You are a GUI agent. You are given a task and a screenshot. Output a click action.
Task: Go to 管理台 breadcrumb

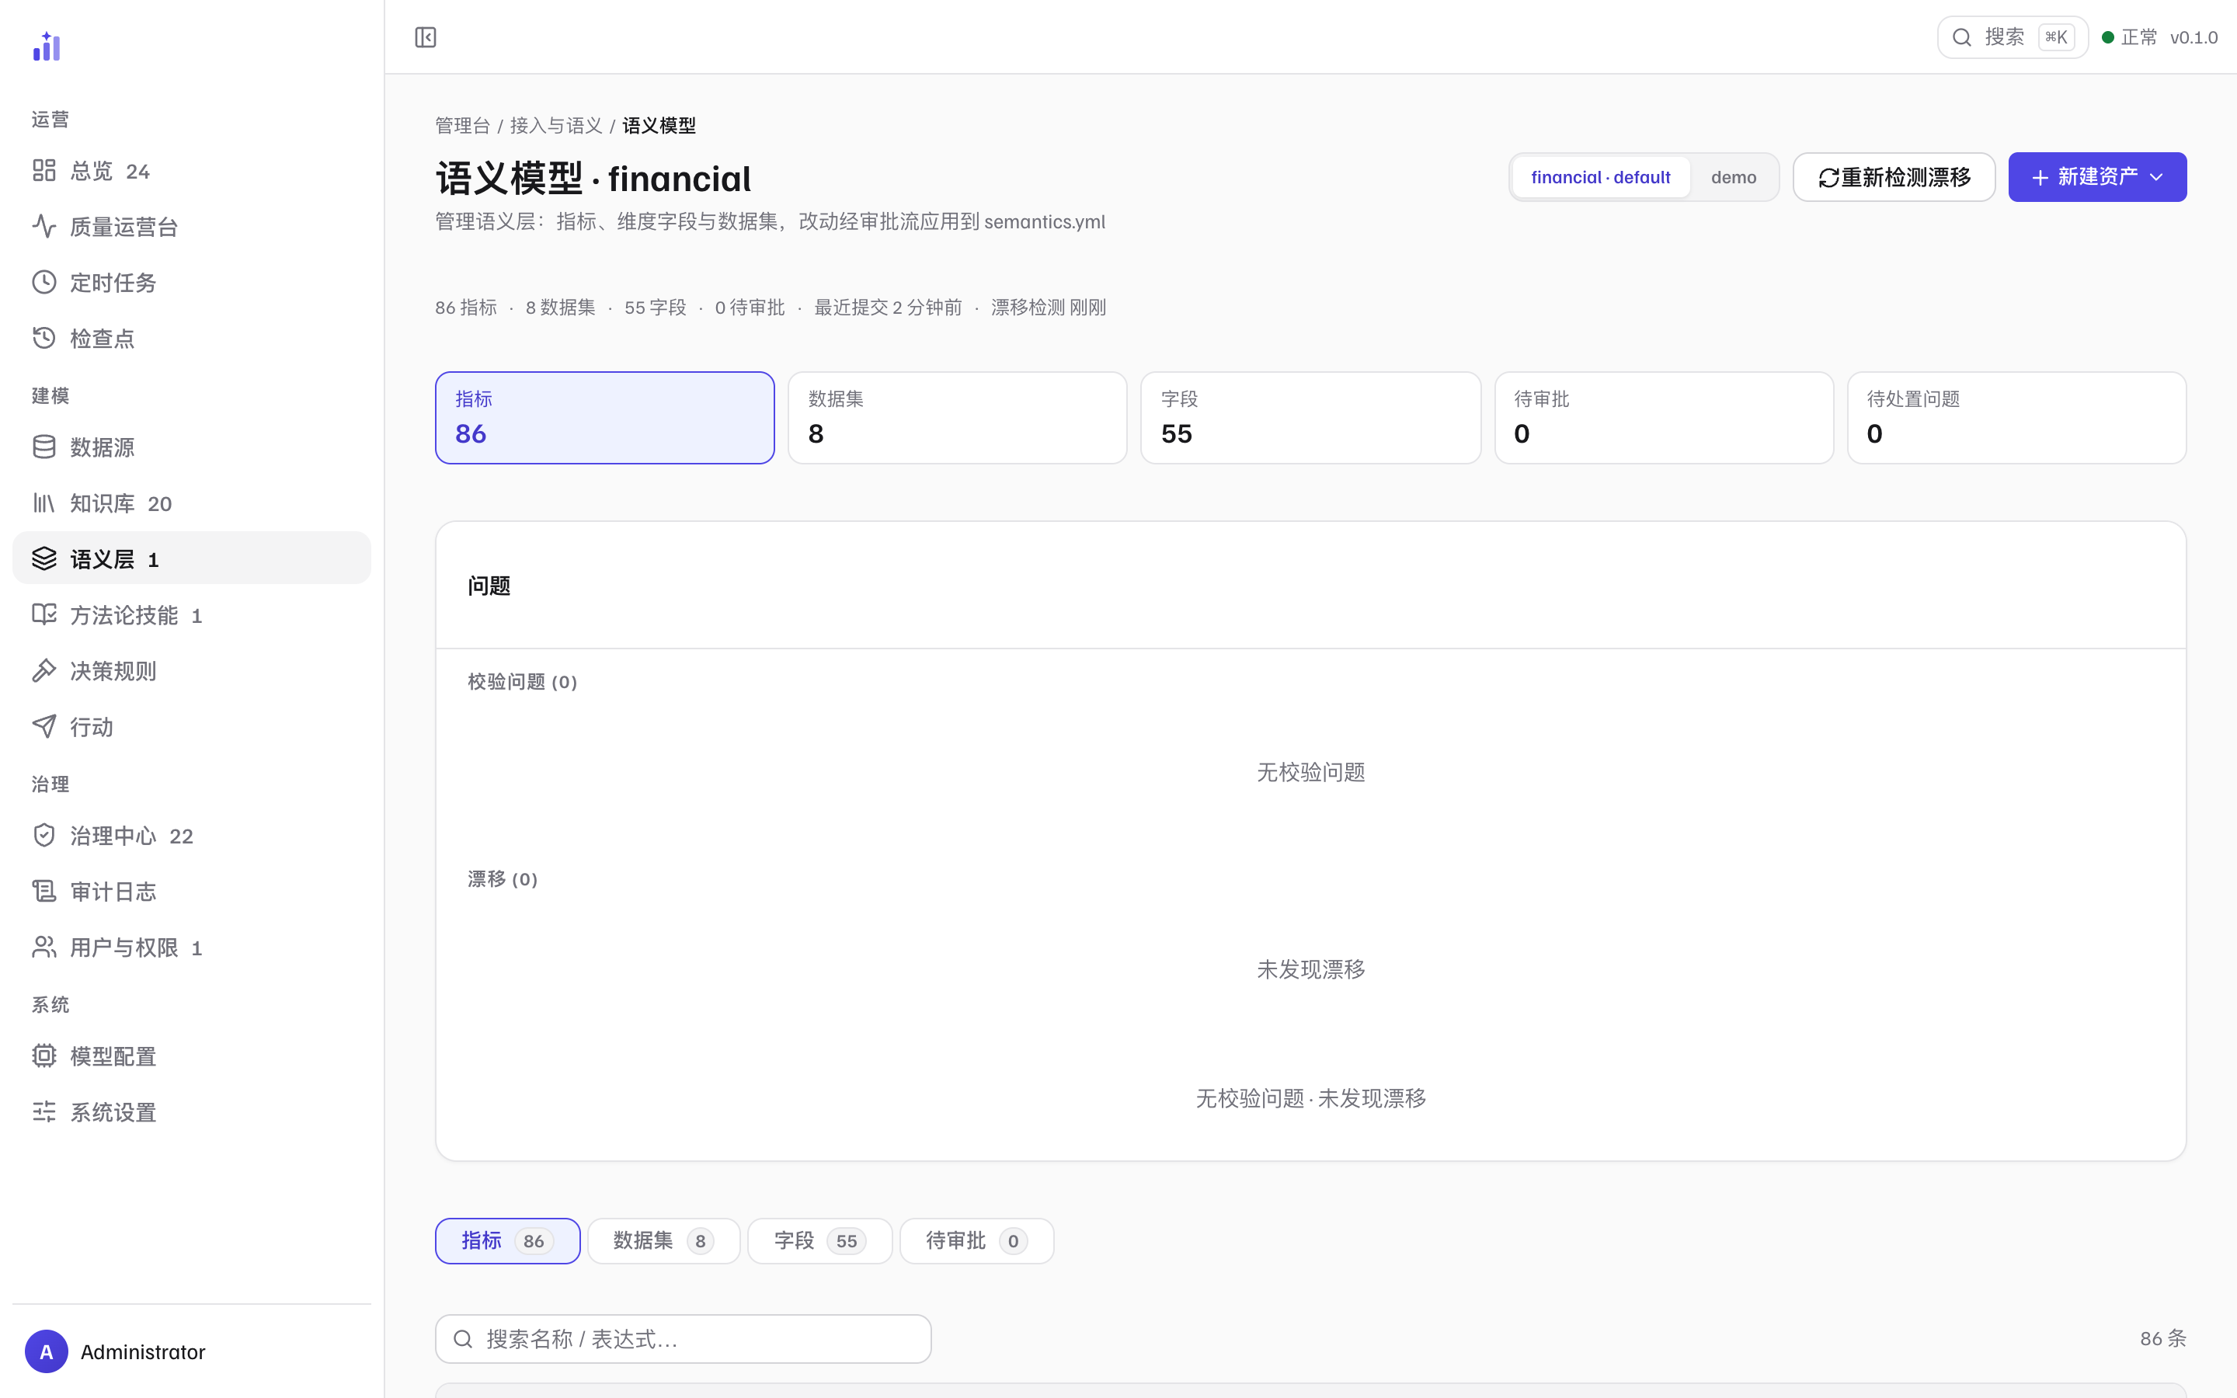click(x=462, y=125)
